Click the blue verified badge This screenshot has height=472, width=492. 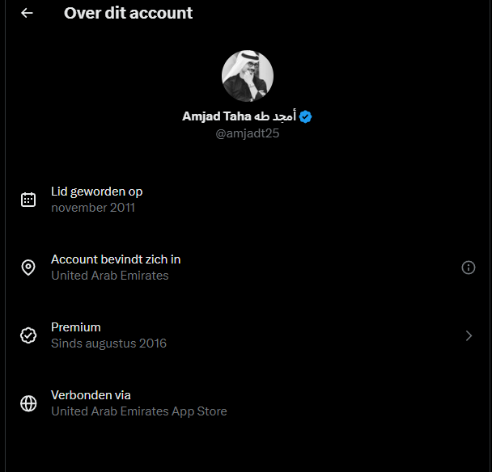pos(305,116)
